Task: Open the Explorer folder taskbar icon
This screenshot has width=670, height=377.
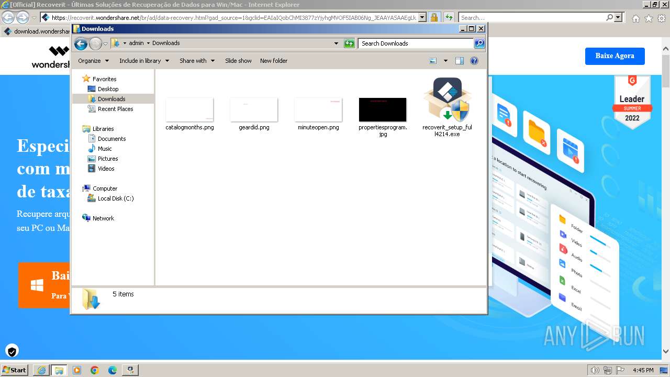Action: [59, 370]
